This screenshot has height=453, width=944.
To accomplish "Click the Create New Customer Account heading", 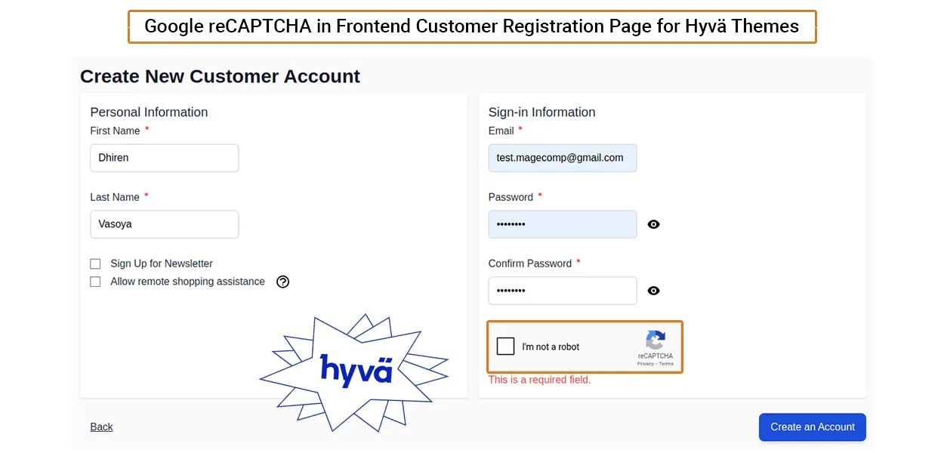I will (220, 76).
